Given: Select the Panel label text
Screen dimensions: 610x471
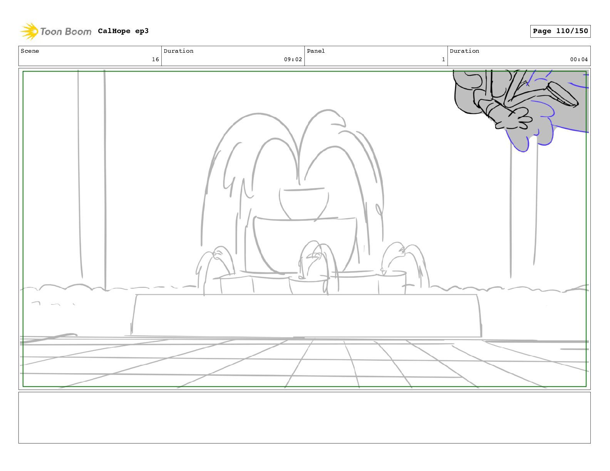Looking at the screenshot, I should 316,51.
